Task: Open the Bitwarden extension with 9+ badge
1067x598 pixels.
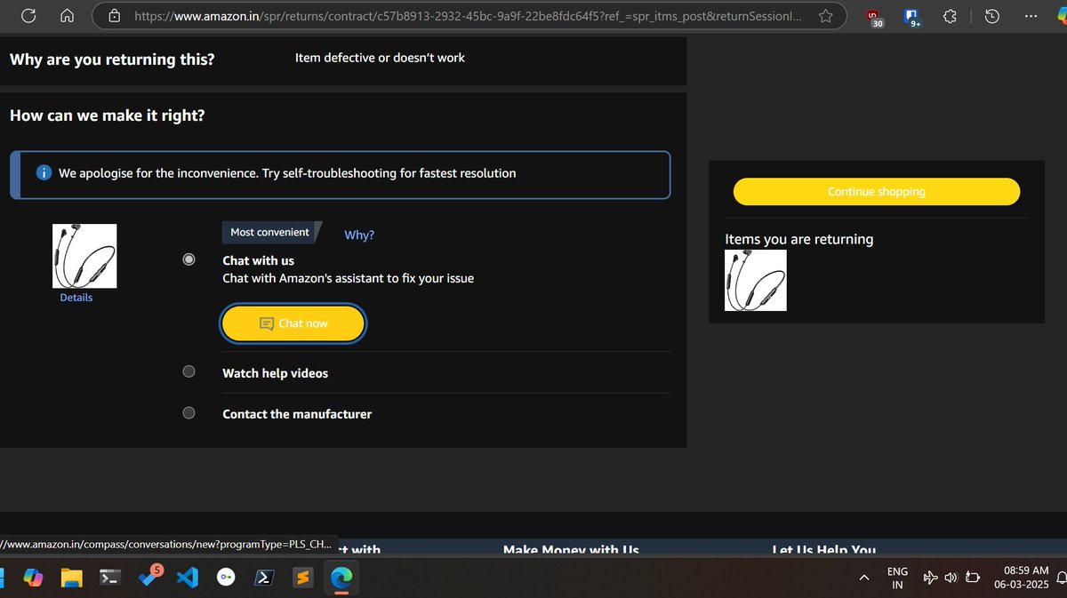Action: click(x=911, y=17)
